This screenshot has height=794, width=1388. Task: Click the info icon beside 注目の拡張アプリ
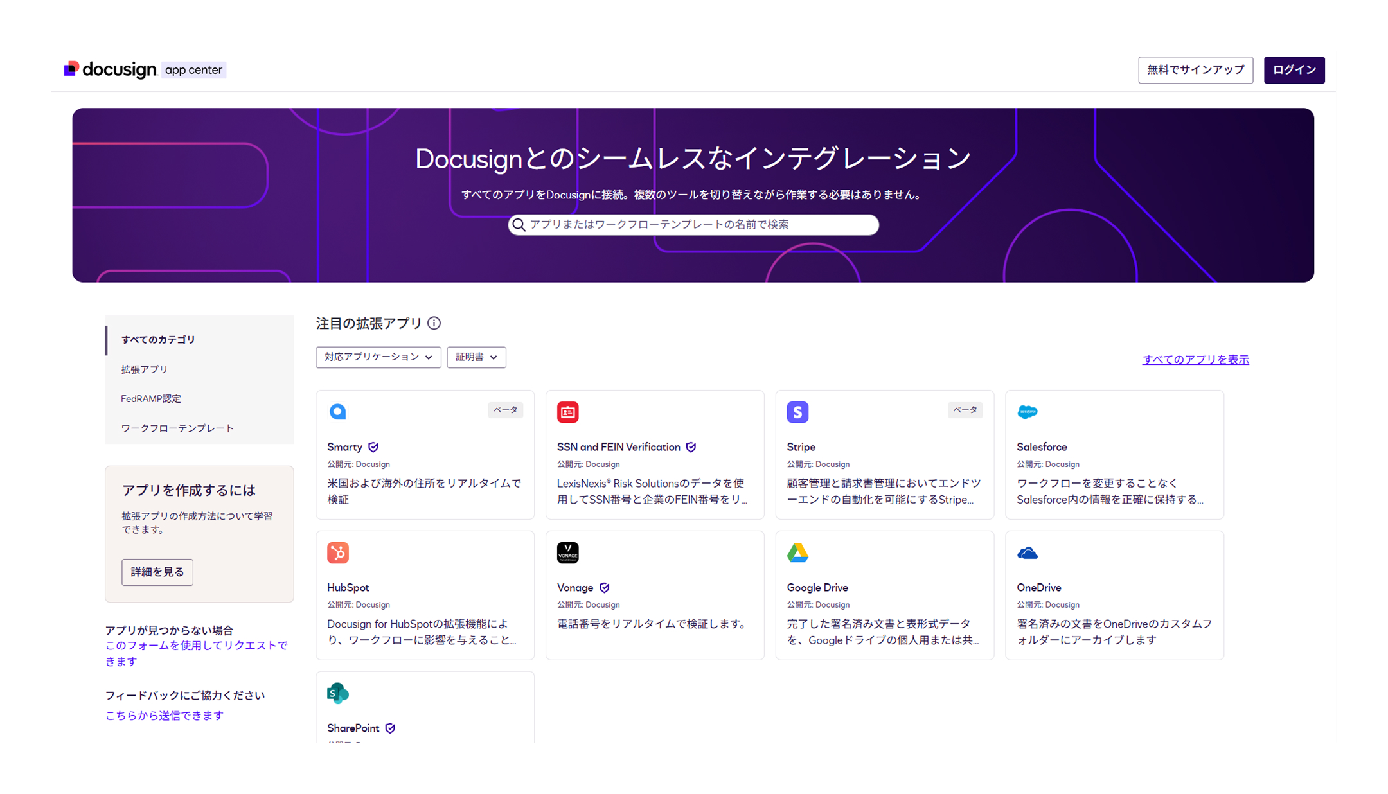434,323
